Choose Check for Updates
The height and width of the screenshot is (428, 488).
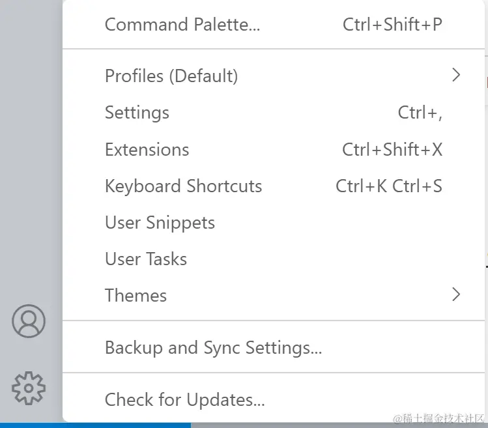tap(184, 399)
